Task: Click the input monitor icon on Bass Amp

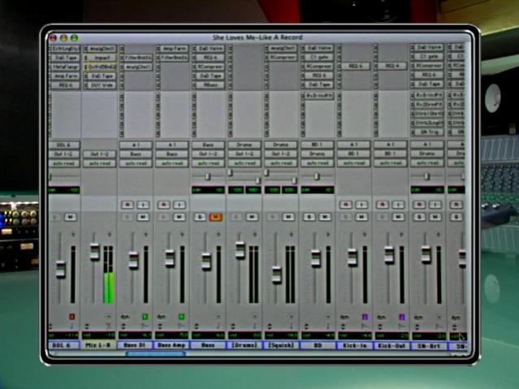Action: pyautogui.click(x=179, y=205)
